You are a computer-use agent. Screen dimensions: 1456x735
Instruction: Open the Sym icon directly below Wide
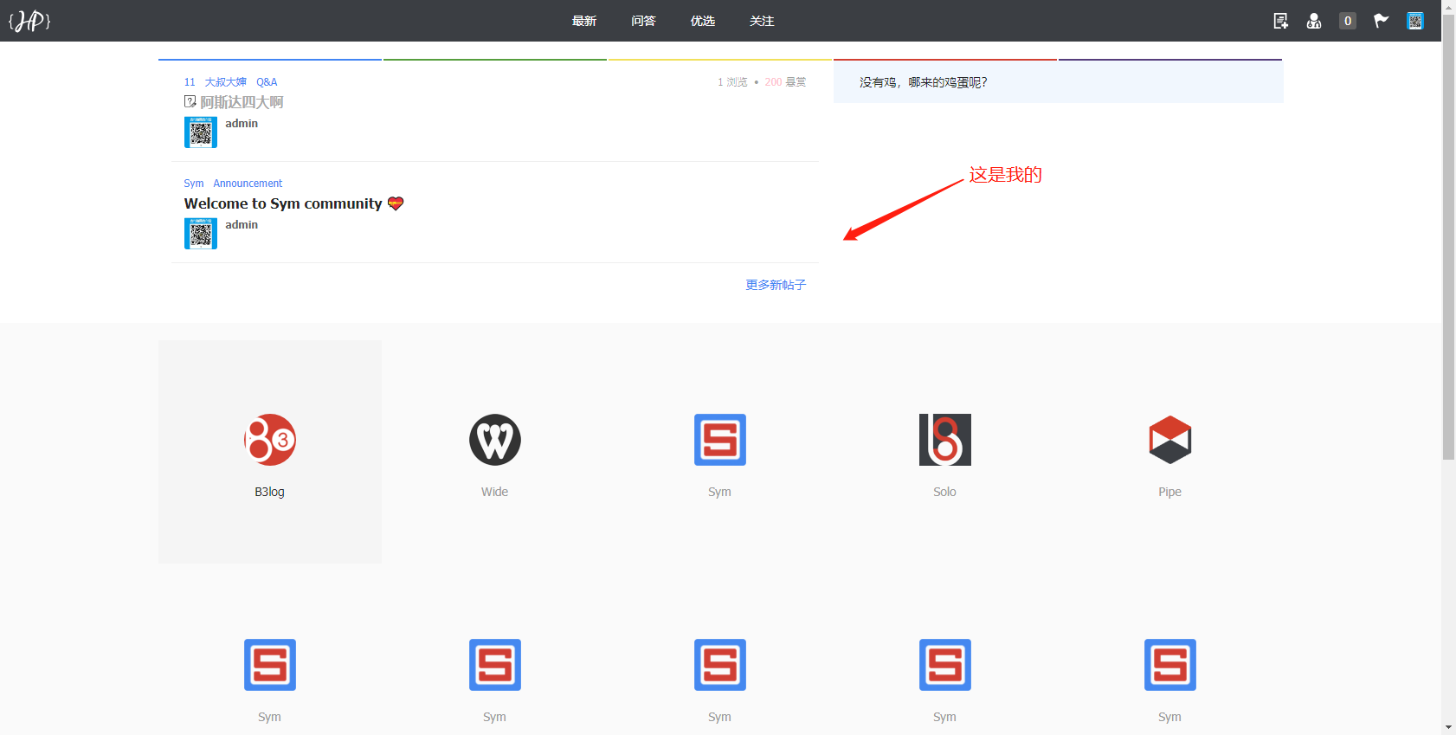point(495,665)
